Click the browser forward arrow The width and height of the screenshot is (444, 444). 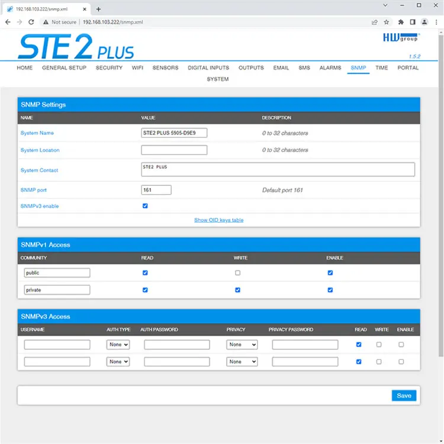coord(20,22)
